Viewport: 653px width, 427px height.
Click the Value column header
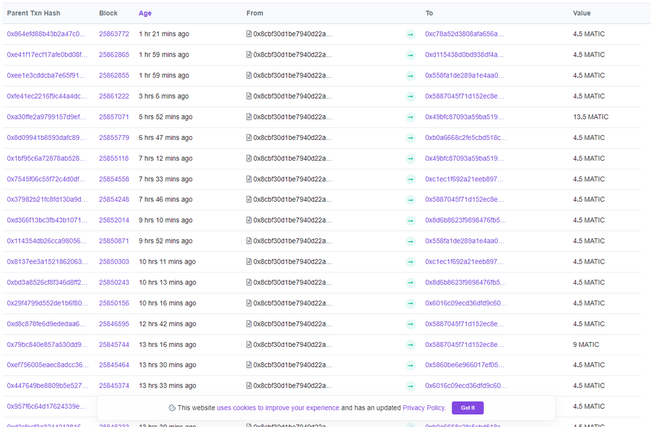click(x=582, y=13)
